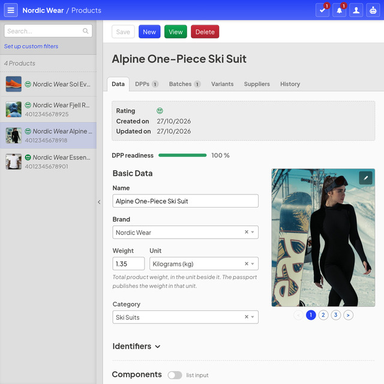384x384 pixels.
Task: Focus the sidebar Search field
Action: [x=48, y=31]
